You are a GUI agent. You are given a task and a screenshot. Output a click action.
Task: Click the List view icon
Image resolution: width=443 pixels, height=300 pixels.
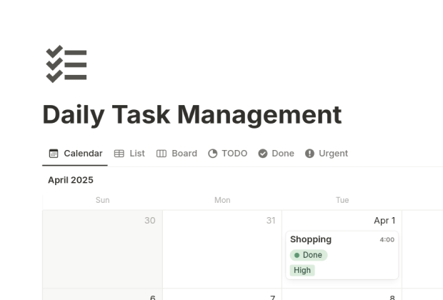click(119, 154)
